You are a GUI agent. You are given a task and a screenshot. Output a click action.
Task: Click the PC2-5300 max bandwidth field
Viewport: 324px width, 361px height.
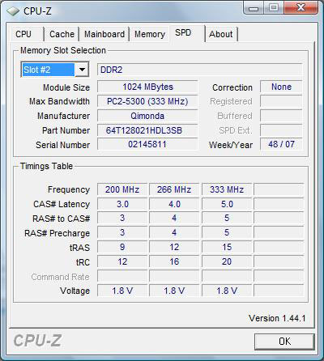(147, 101)
